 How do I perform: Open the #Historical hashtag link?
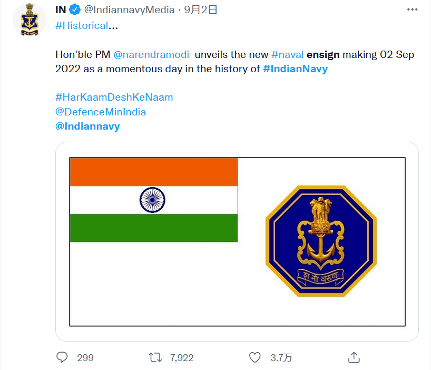(81, 25)
